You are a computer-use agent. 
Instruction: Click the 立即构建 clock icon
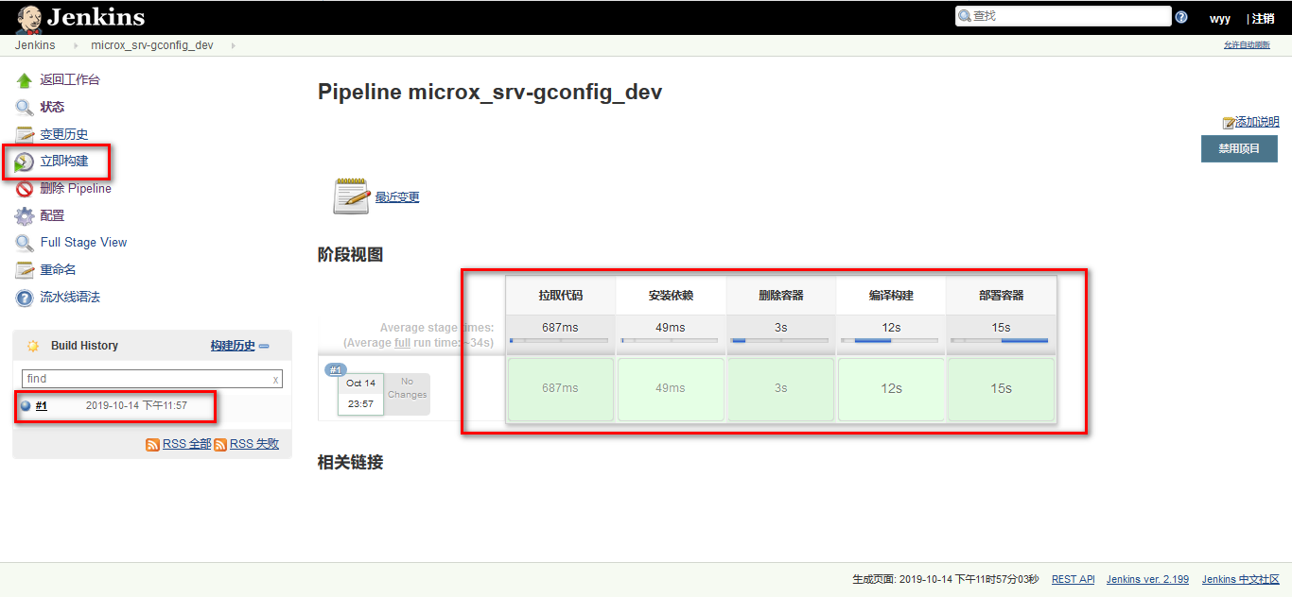(x=25, y=162)
